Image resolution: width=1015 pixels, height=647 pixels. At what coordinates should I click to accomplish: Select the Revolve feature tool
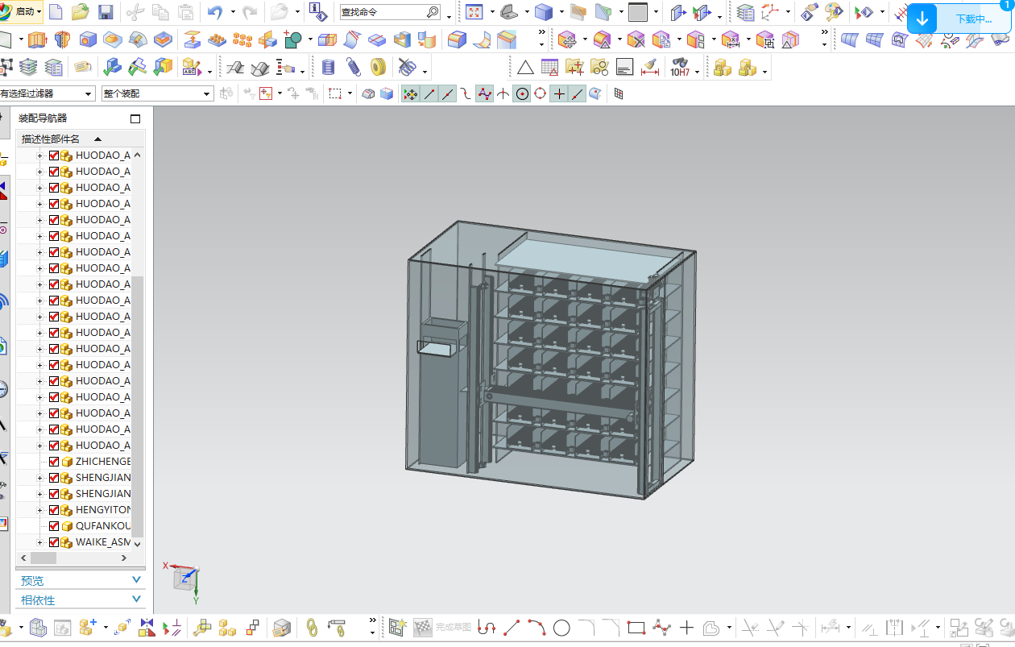pyautogui.click(x=63, y=39)
